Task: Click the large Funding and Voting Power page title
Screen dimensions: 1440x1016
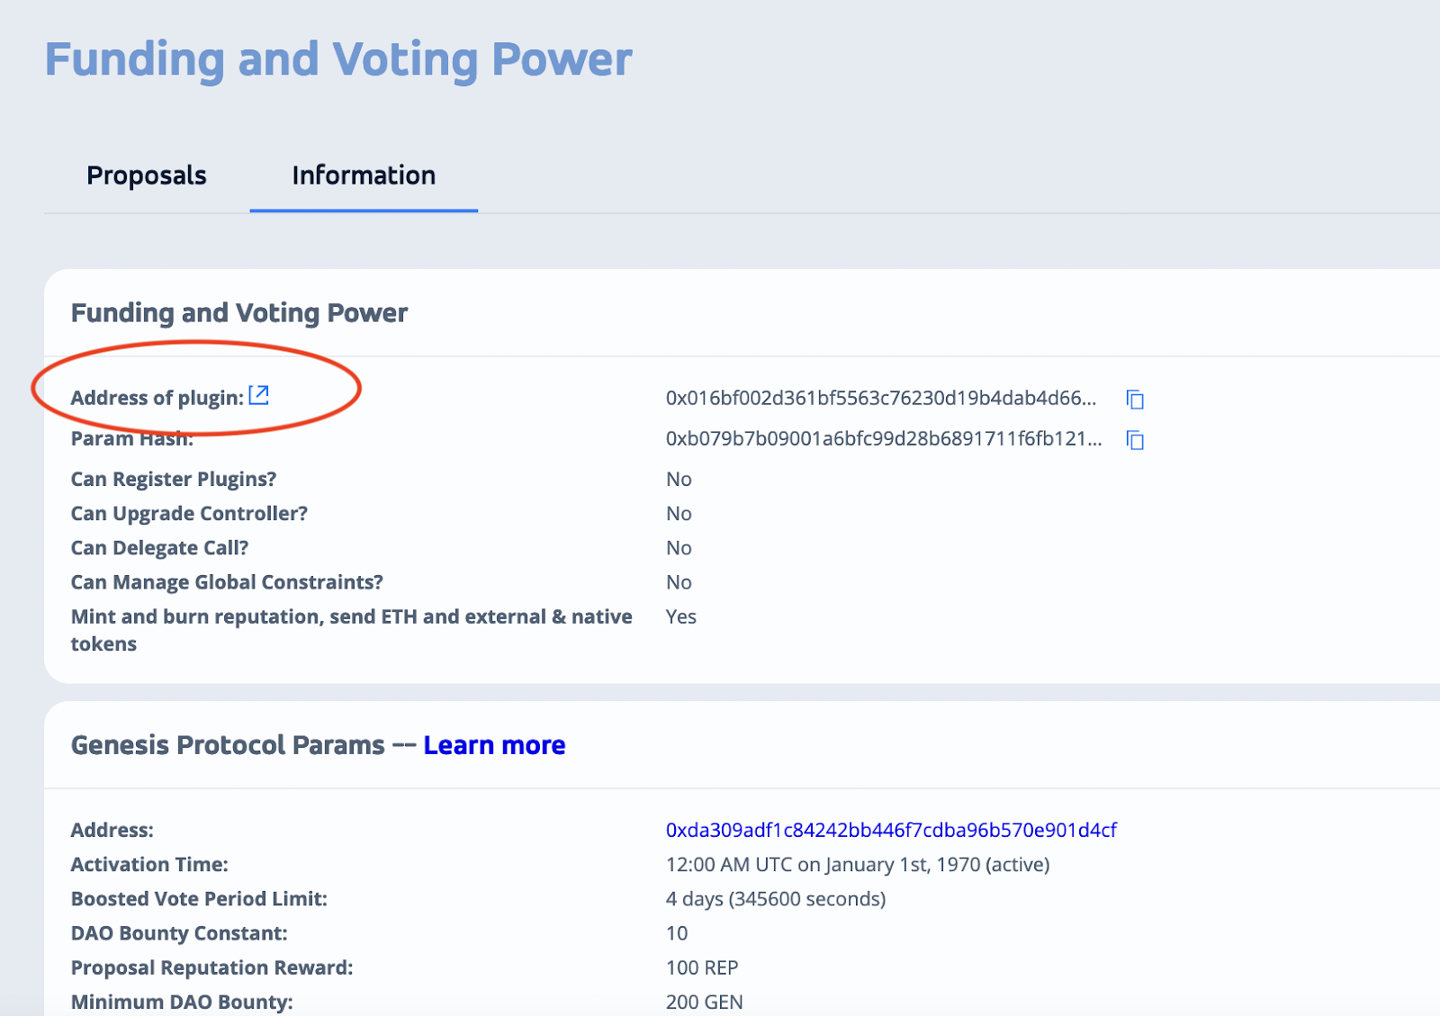Action: [338, 59]
